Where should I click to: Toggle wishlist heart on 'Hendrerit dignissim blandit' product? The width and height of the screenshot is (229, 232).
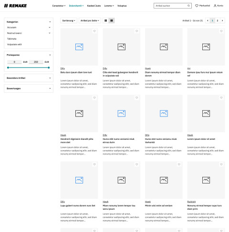click(x=94, y=97)
